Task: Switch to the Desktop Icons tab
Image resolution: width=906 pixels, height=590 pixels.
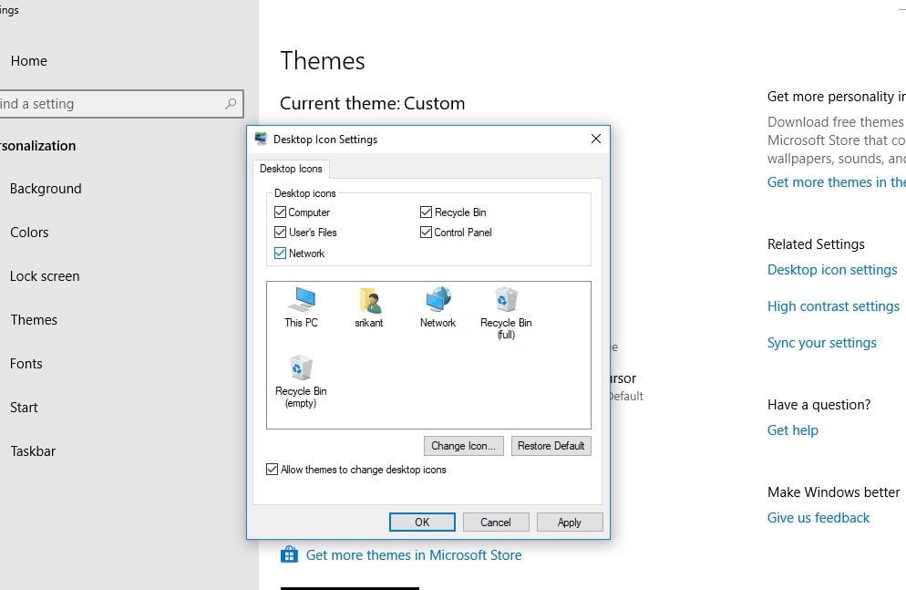Action: 291,169
